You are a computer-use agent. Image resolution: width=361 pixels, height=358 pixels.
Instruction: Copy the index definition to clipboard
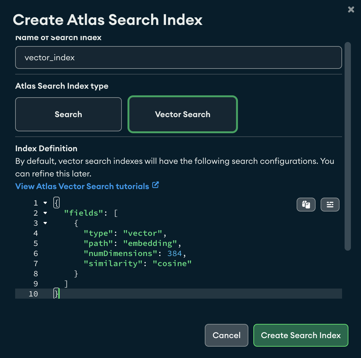click(306, 205)
